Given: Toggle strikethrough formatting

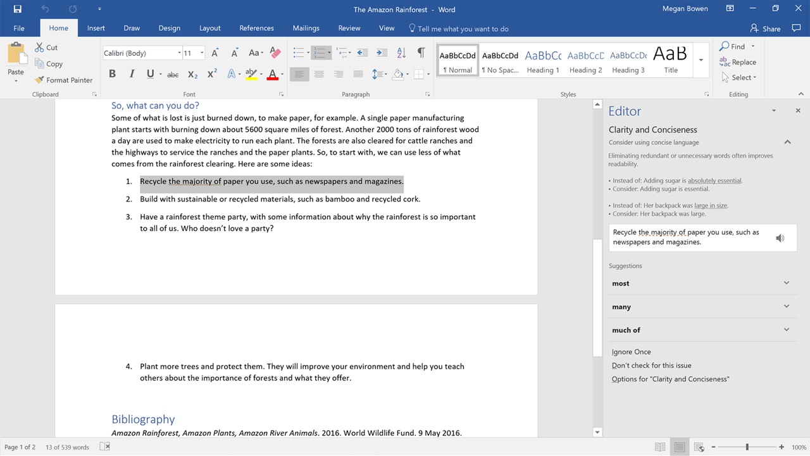Looking at the screenshot, I should tap(172, 74).
